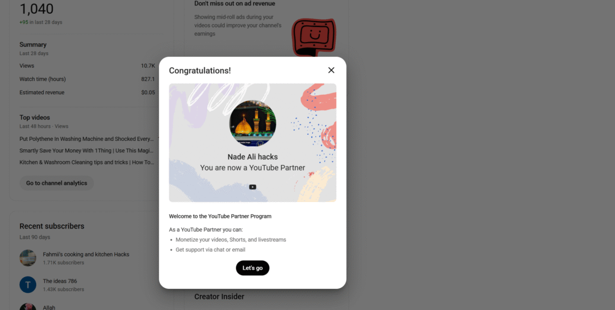Image resolution: width=615 pixels, height=310 pixels.
Task: Open the Kitchen & Washroom Cleaning tips video
Action: [x=86, y=162]
